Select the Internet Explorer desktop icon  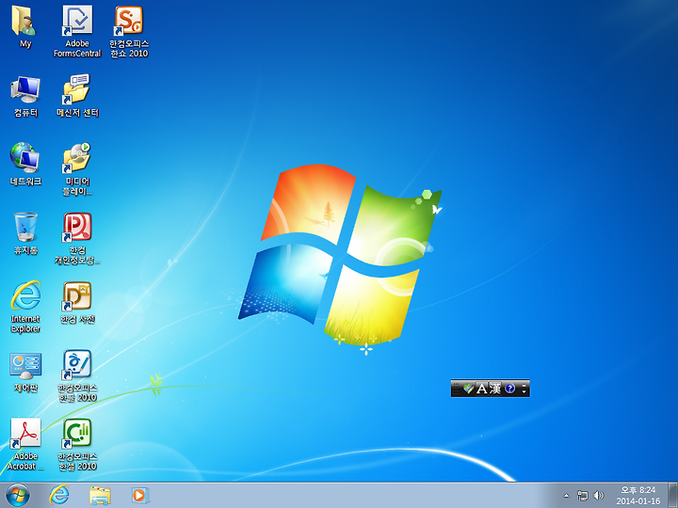point(25,307)
